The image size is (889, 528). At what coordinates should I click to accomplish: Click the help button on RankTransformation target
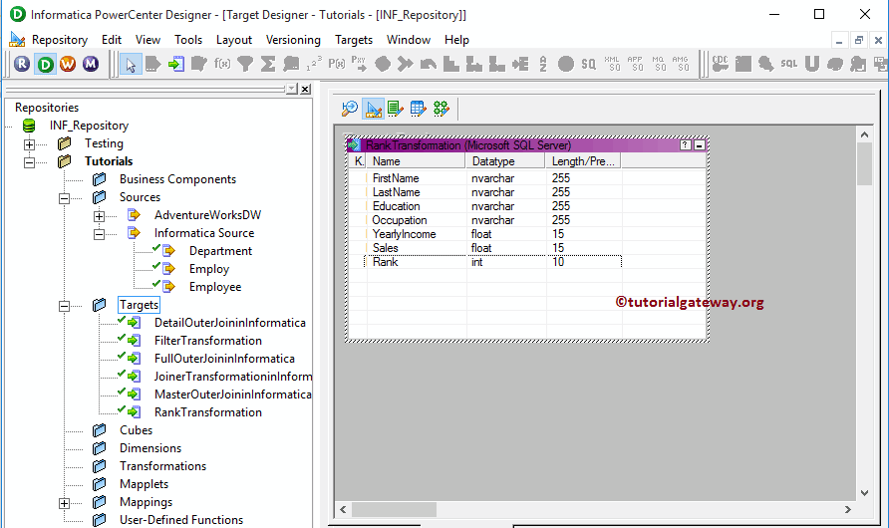coord(685,145)
